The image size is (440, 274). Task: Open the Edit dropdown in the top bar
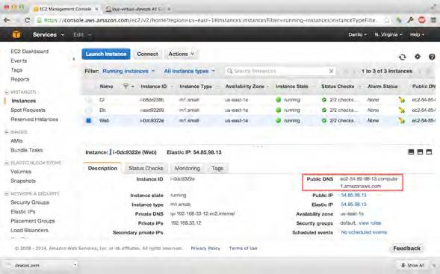coord(82,34)
